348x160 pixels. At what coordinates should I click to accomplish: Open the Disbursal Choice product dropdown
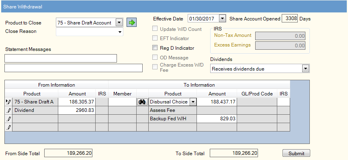tap(193, 102)
